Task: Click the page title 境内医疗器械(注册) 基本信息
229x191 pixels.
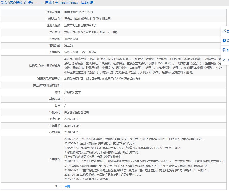Action: (49, 3)
